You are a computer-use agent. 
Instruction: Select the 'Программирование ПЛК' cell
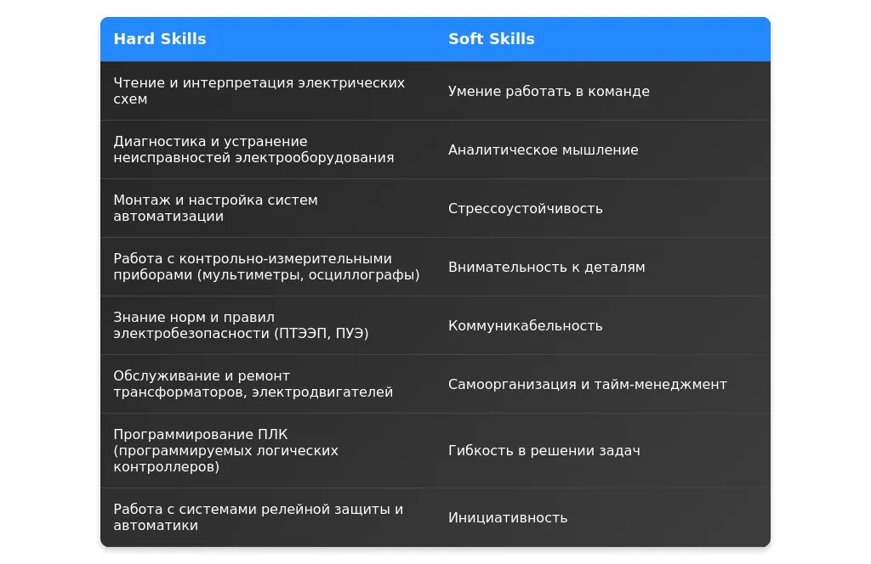(225, 450)
